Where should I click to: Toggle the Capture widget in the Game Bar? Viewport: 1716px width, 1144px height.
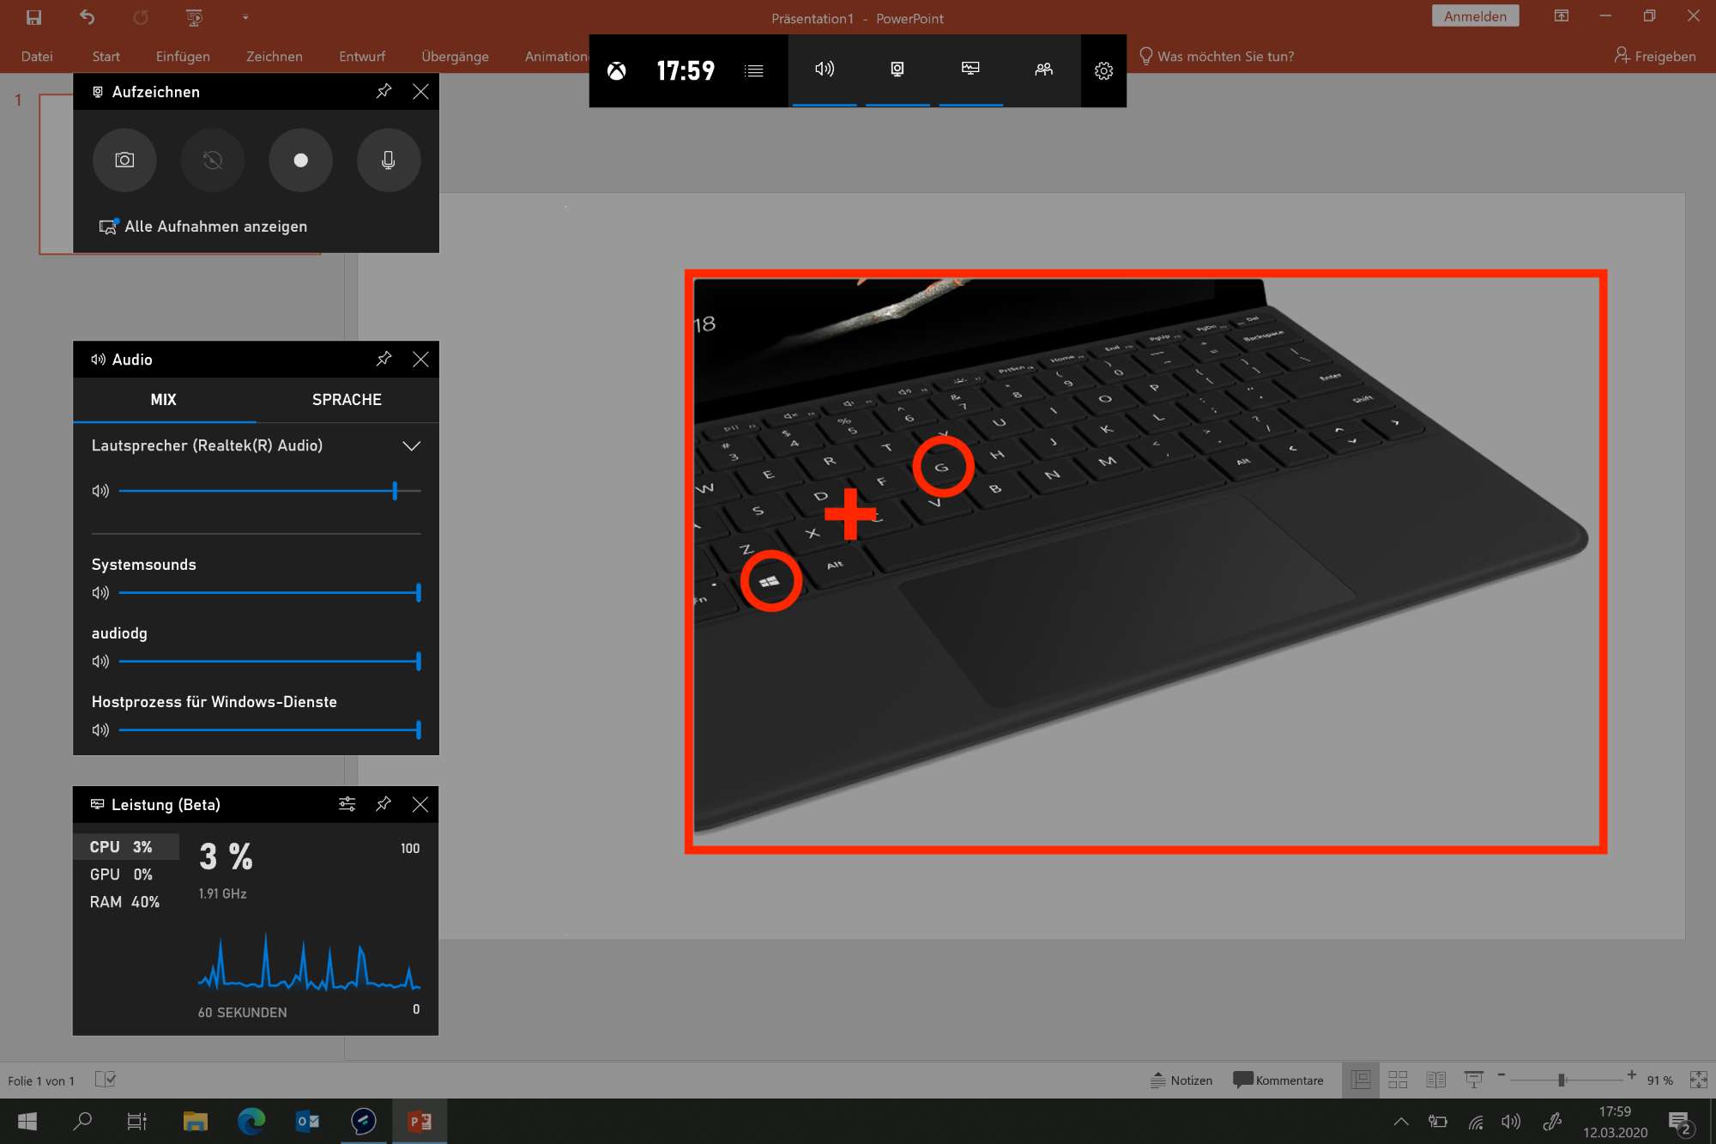[897, 70]
